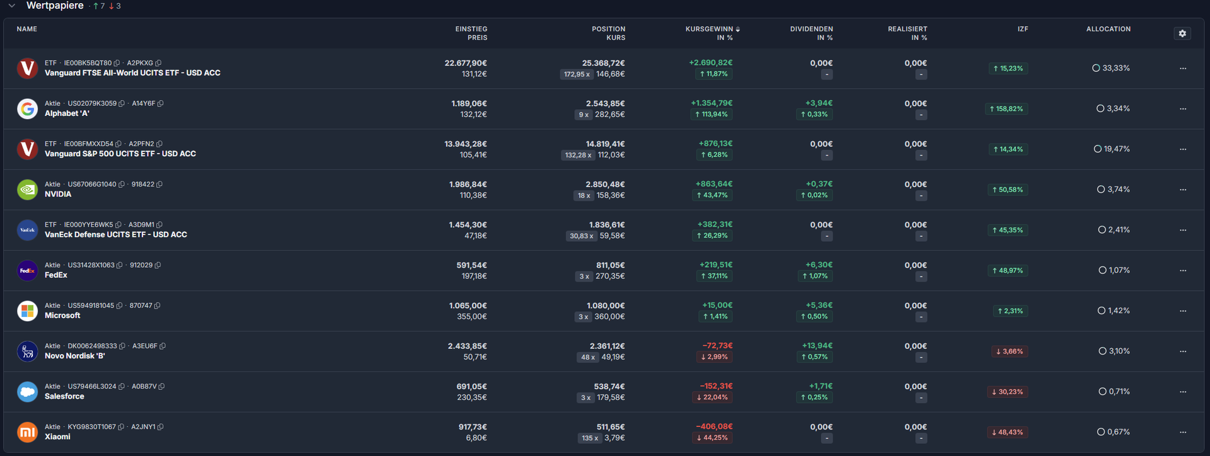
Task: Collapse the Wertpapiere section chevron
Action: pos(11,6)
